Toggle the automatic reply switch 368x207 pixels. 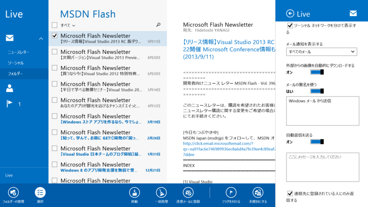tap(317, 142)
